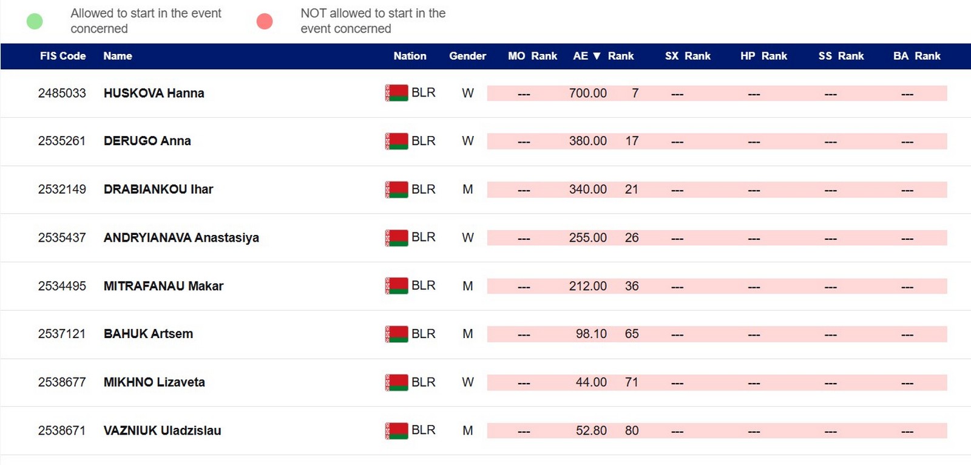971x465 pixels.
Task: Open DERUGO Anna's athlete profile
Action: [x=147, y=141]
